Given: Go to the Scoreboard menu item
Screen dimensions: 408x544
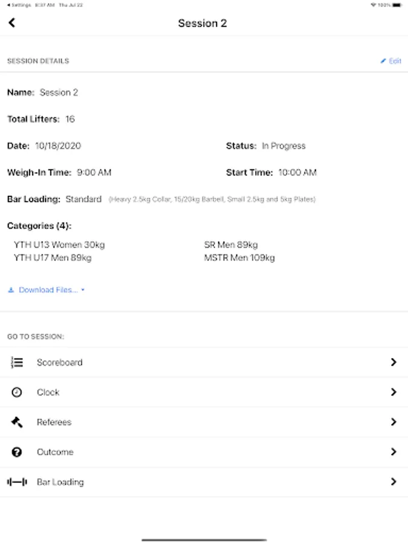Looking at the screenshot, I should [60, 363].
